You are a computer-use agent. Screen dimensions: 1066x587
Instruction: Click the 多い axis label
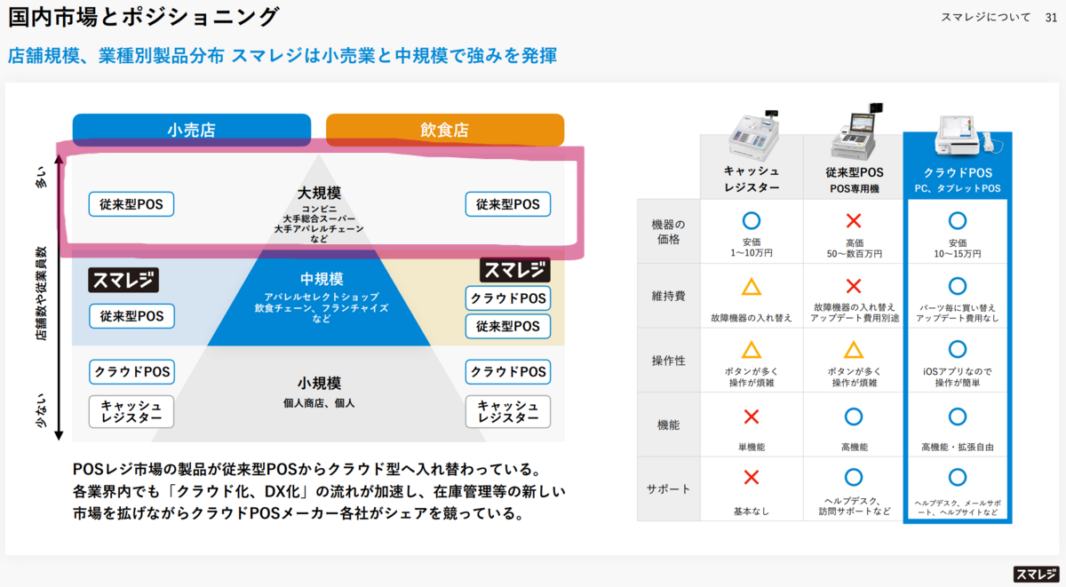click(x=40, y=179)
